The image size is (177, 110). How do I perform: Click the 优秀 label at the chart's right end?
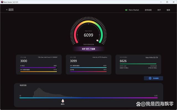pyautogui.click(x=156, y=96)
